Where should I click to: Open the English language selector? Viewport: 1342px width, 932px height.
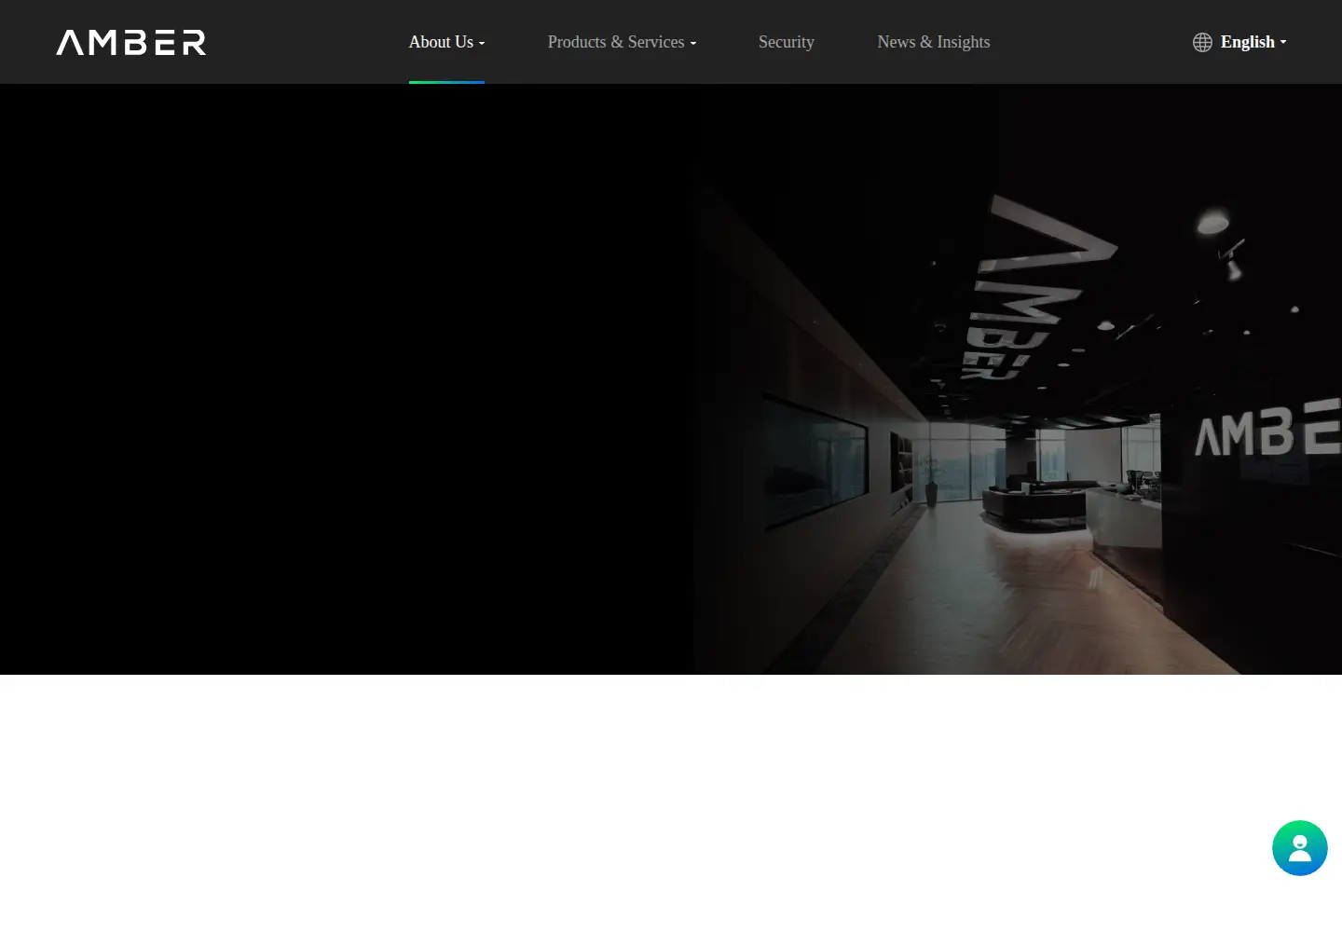pyautogui.click(x=1253, y=42)
